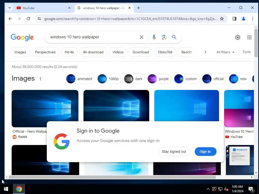Start voice search with the microphone icon
Screen dimensions: 259x194
click(x=154, y=37)
